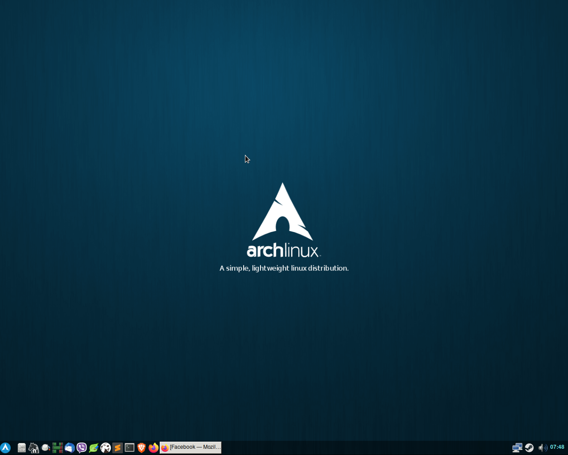Viewport: 568px width, 455px height.
Task: Open Viber from the taskbar
Action: tap(82, 447)
